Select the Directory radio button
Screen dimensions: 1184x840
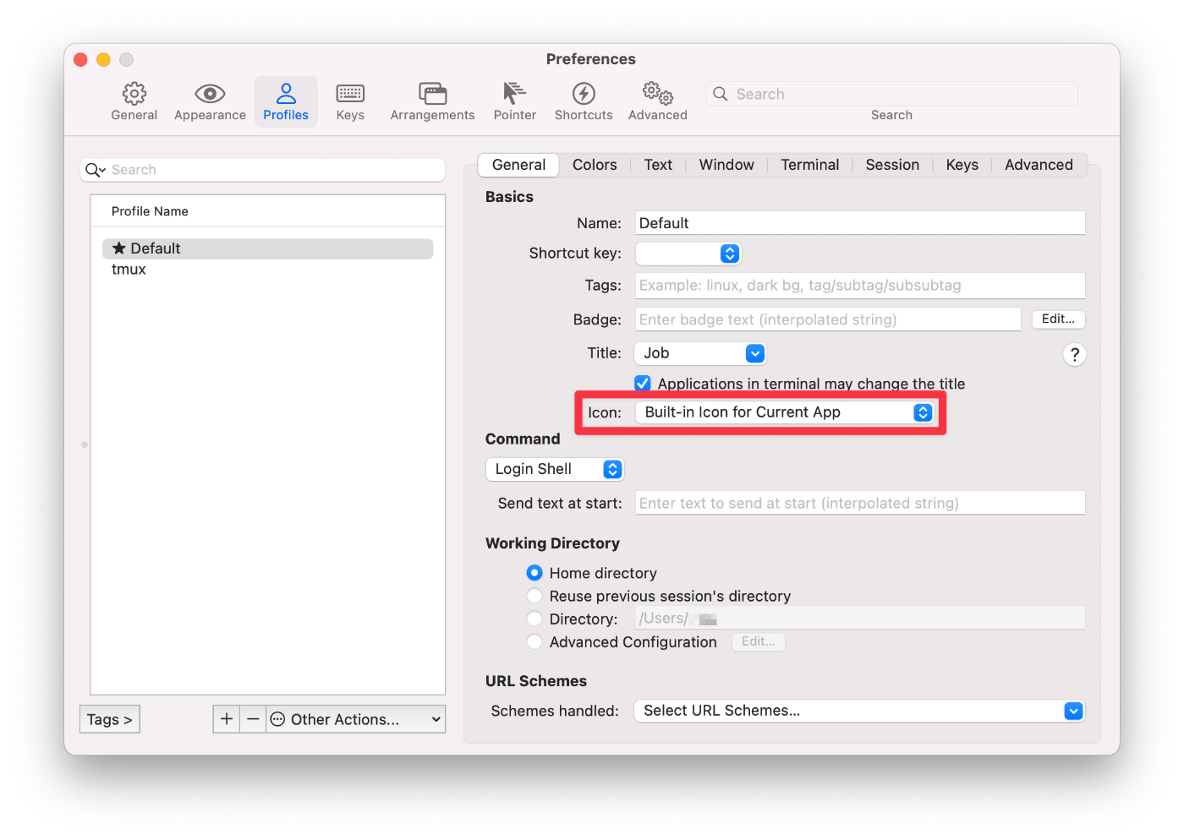[x=534, y=619]
